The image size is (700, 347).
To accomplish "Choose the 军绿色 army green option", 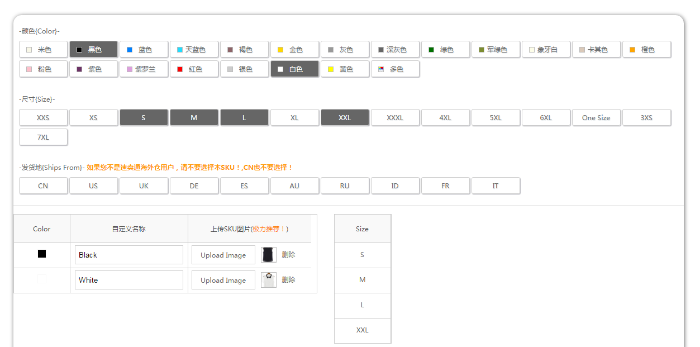I will (x=496, y=50).
